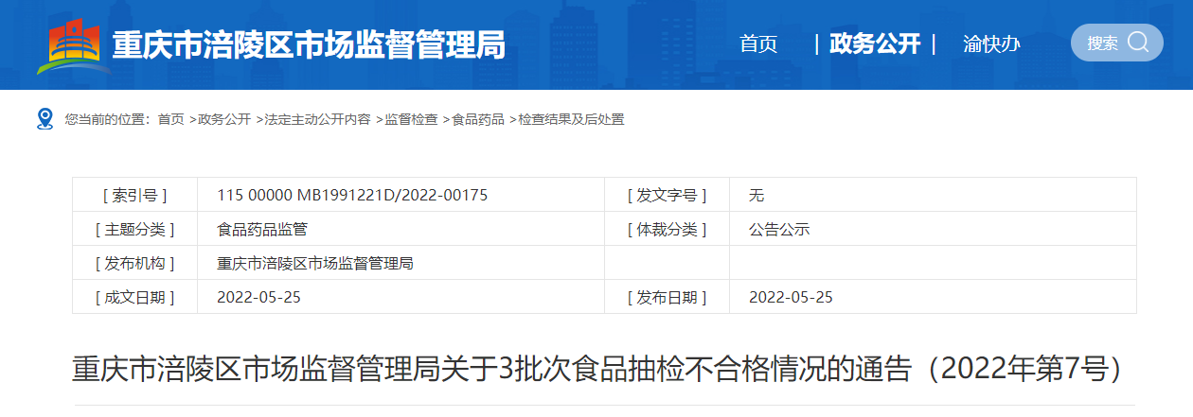Screen dimensions: 1193x417
Task: Click the search magnifier icon
Action: (1138, 43)
